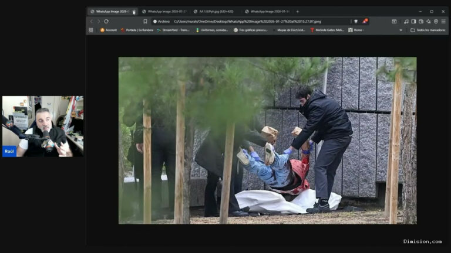
Task: Open Portada | La Bandera bookmark
Action: (x=137, y=30)
